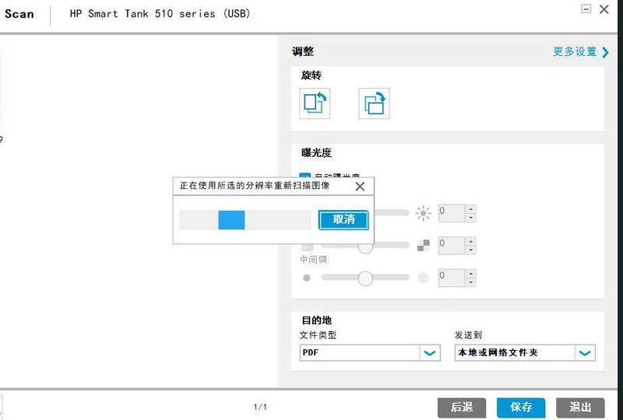Close the rescanning progress dialog with X
Screen dimensions: 623x420
click(x=360, y=187)
